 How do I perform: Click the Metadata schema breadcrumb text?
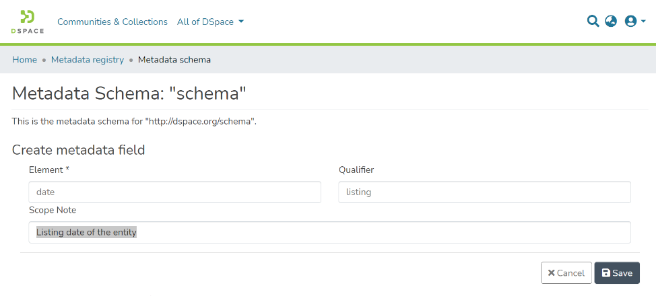tap(174, 60)
